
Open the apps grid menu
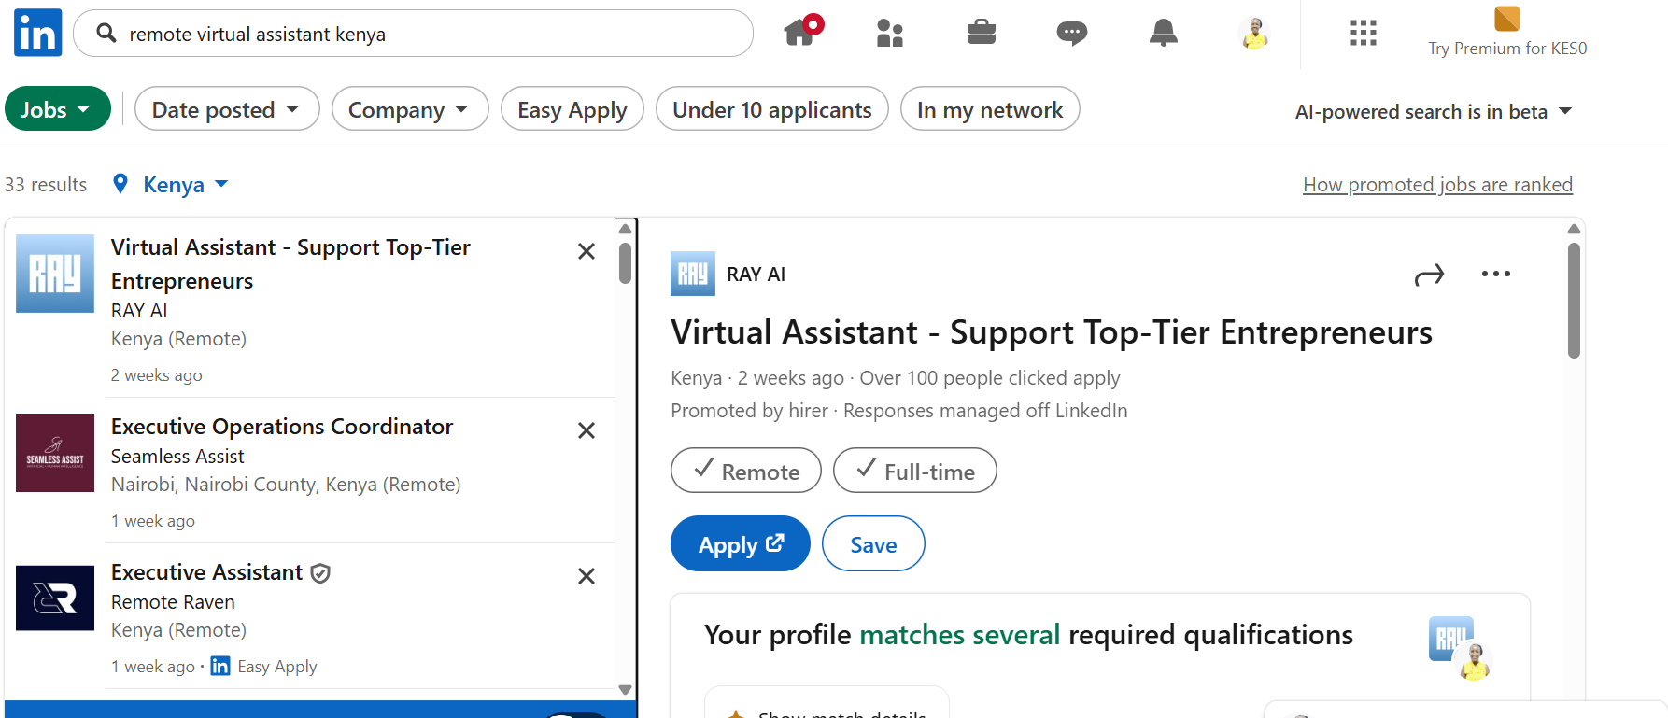[1363, 34]
